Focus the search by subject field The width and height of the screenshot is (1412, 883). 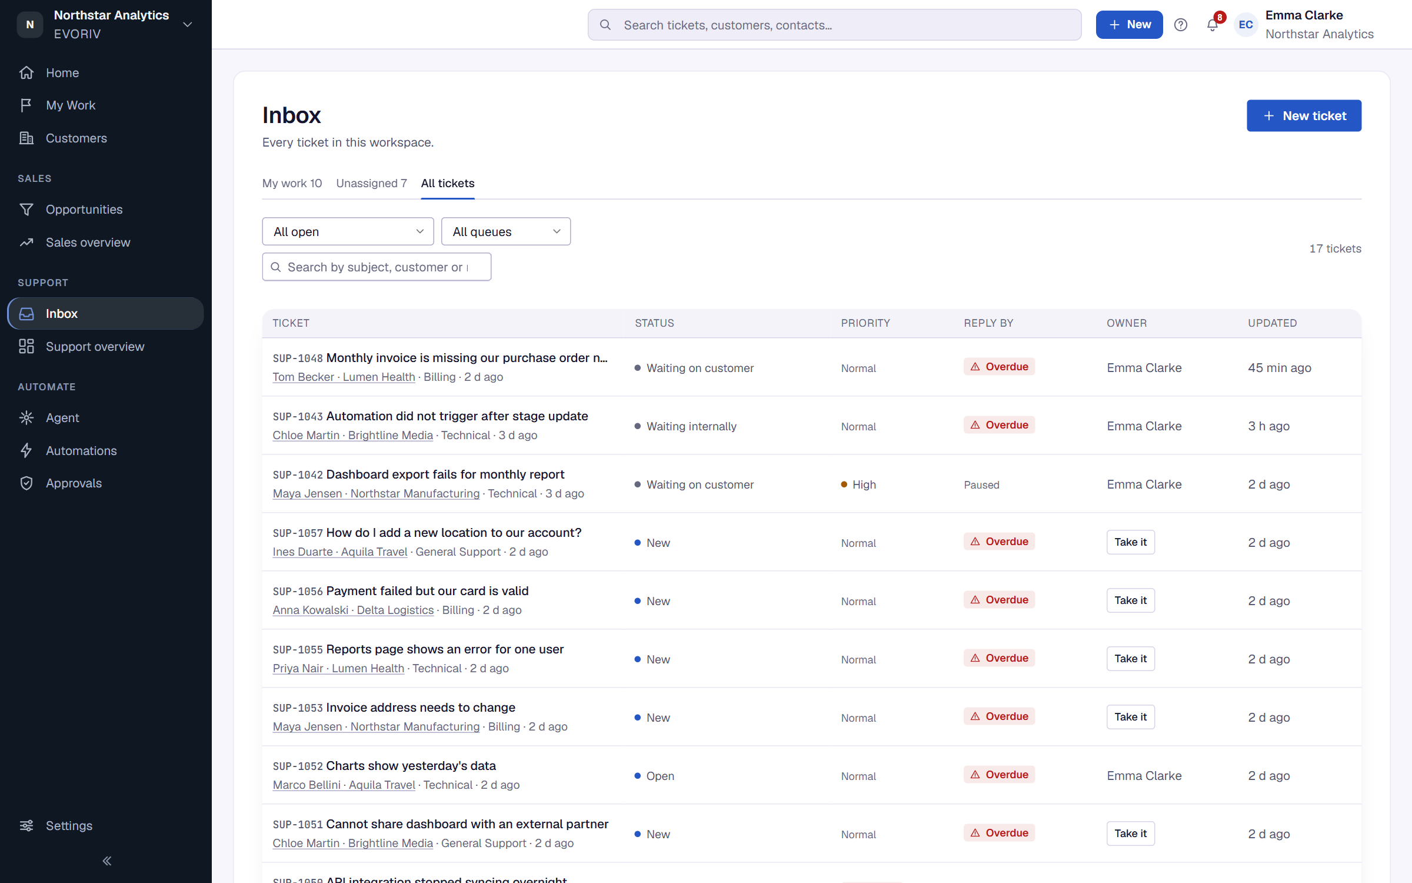click(x=377, y=267)
